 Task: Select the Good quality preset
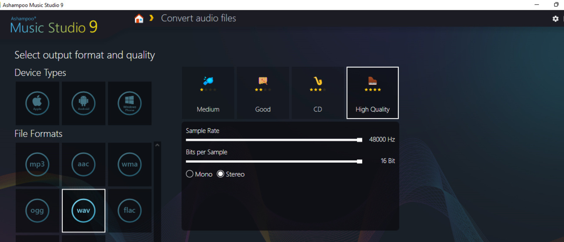click(x=263, y=93)
